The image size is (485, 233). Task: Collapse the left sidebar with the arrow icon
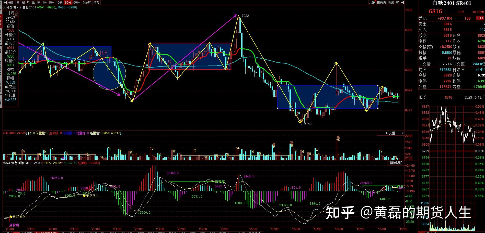[x=5, y=3]
